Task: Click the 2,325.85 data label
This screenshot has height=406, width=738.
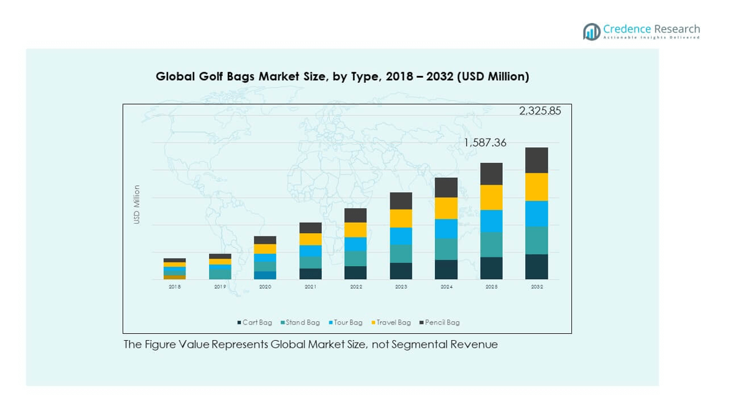Action: (x=539, y=111)
